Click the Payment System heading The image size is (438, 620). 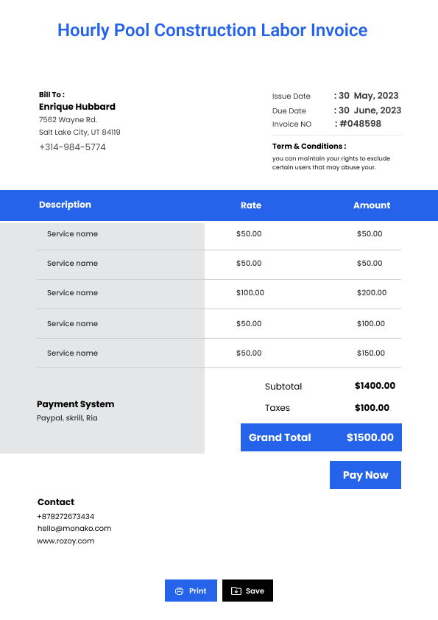pyautogui.click(x=76, y=404)
